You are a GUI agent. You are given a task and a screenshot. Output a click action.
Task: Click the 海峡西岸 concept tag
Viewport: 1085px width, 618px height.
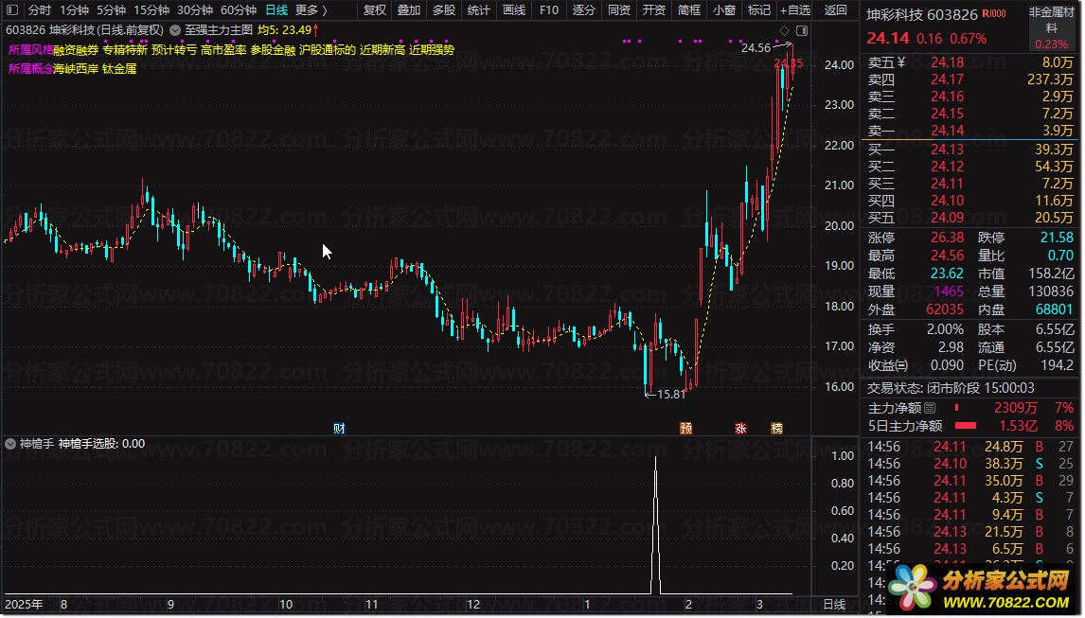(76, 68)
